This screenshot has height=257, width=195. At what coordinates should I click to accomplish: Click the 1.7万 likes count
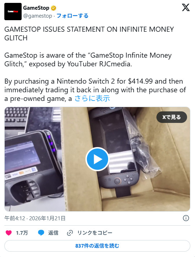click(22, 233)
